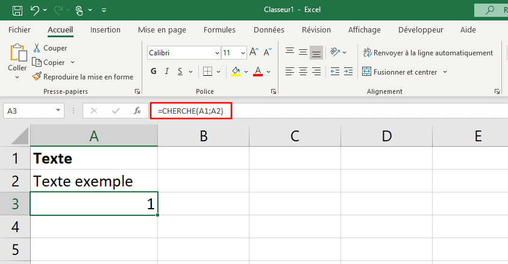
Task: Click the text orientation icon
Action: point(336,53)
